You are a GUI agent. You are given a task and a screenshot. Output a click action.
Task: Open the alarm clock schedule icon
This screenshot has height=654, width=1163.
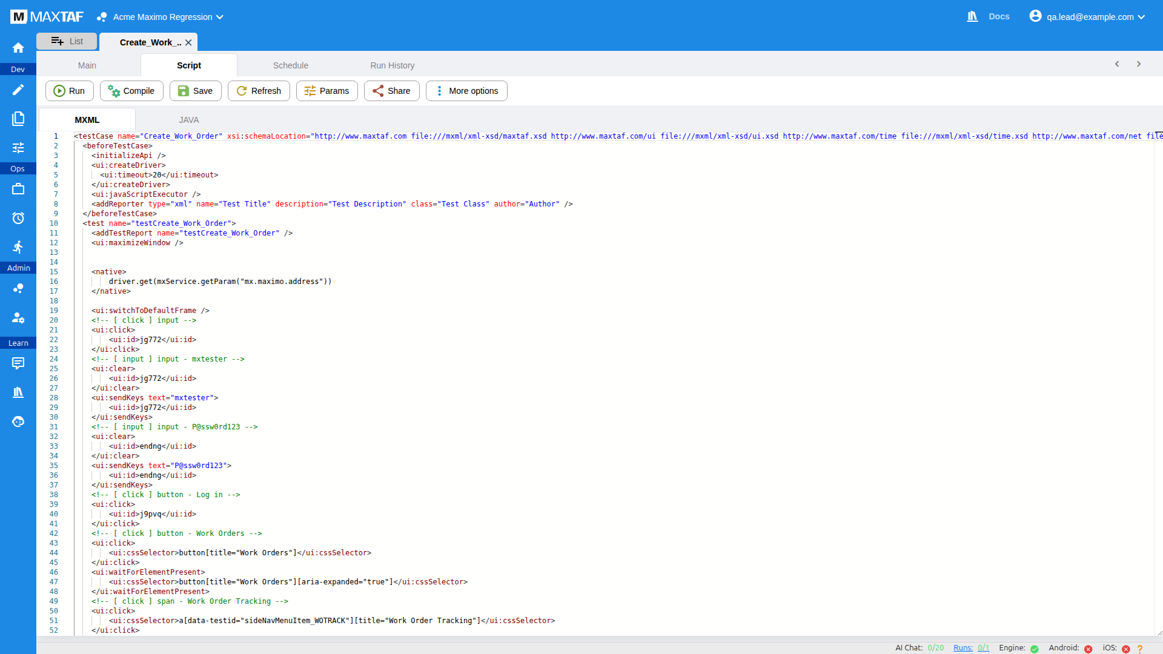pos(18,218)
